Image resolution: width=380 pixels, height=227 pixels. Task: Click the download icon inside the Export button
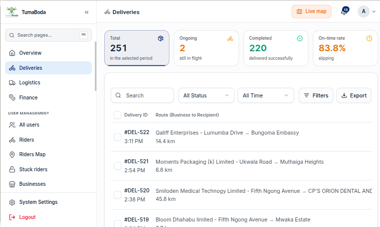[344, 95]
